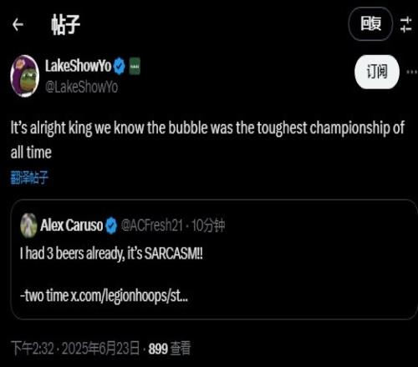The image size is (418, 367).
Task: Open the @LakeShowYo handle
Action: click(81, 87)
